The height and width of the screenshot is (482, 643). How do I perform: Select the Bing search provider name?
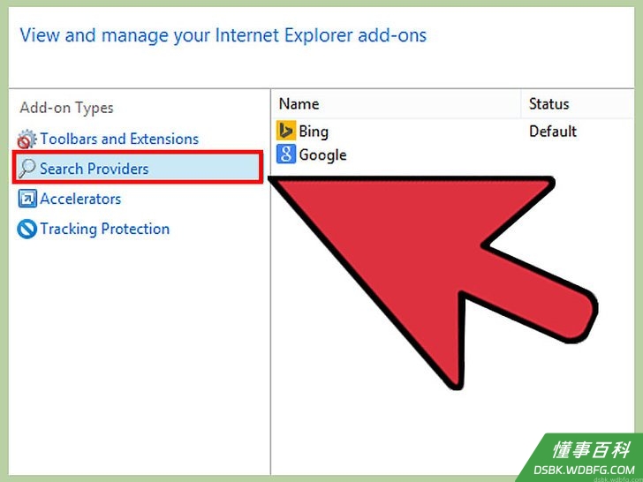(x=314, y=132)
